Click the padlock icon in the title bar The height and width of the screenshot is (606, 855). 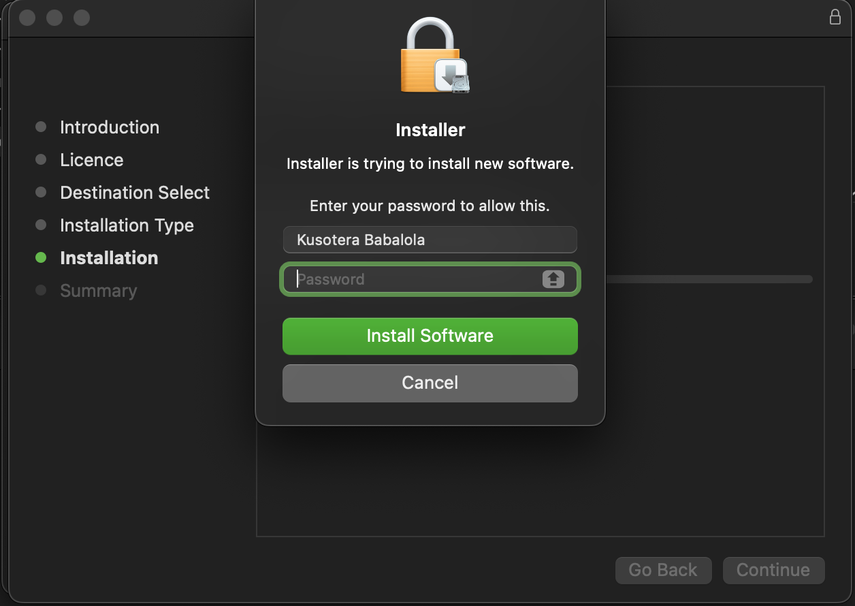click(835, 18)
